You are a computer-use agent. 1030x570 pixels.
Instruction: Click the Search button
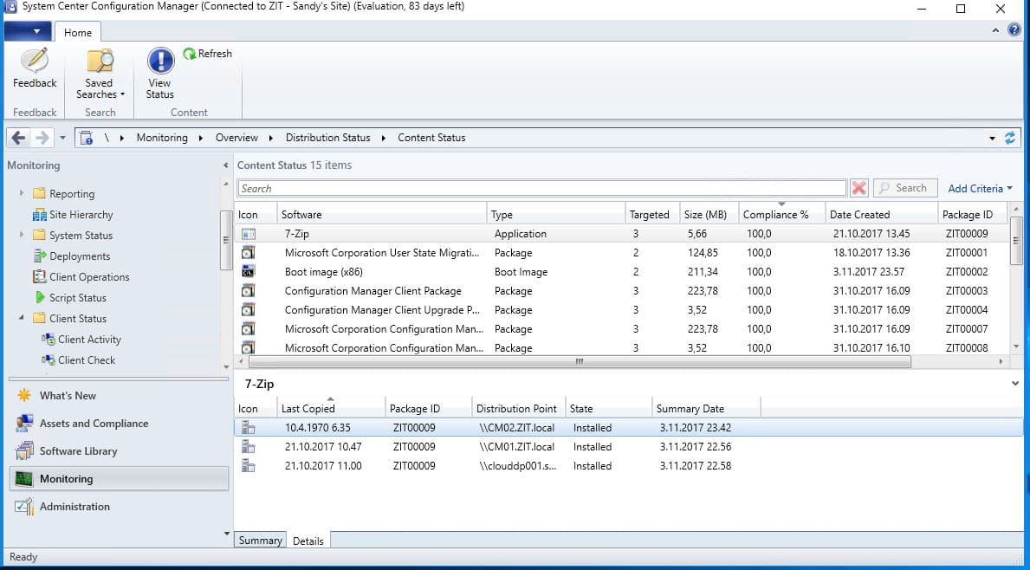pyautogui.click(x=904, y=188)
